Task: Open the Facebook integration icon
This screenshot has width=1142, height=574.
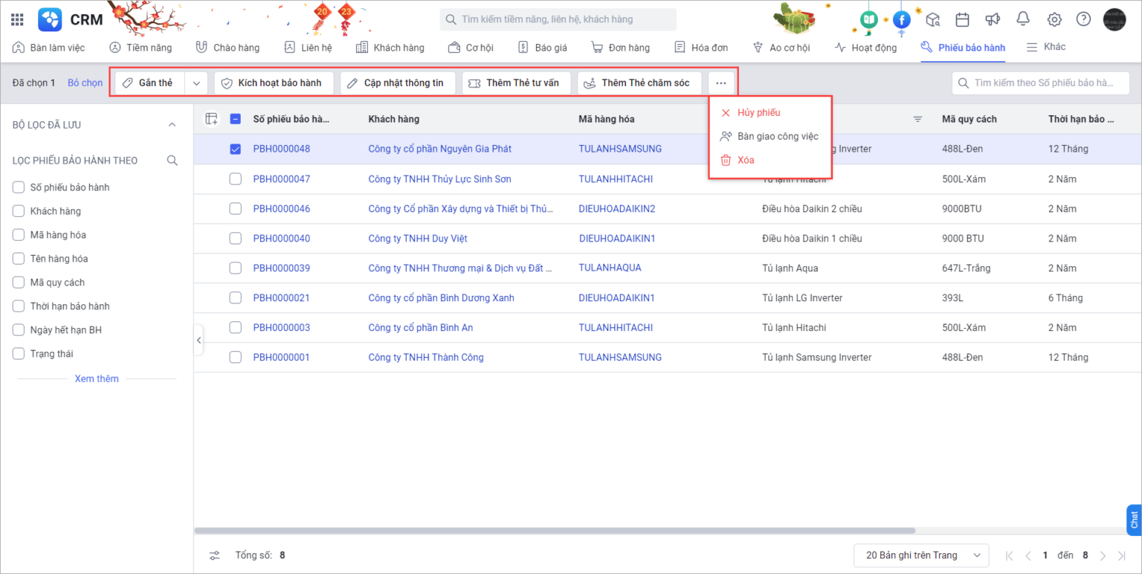Action: point(901,20)
